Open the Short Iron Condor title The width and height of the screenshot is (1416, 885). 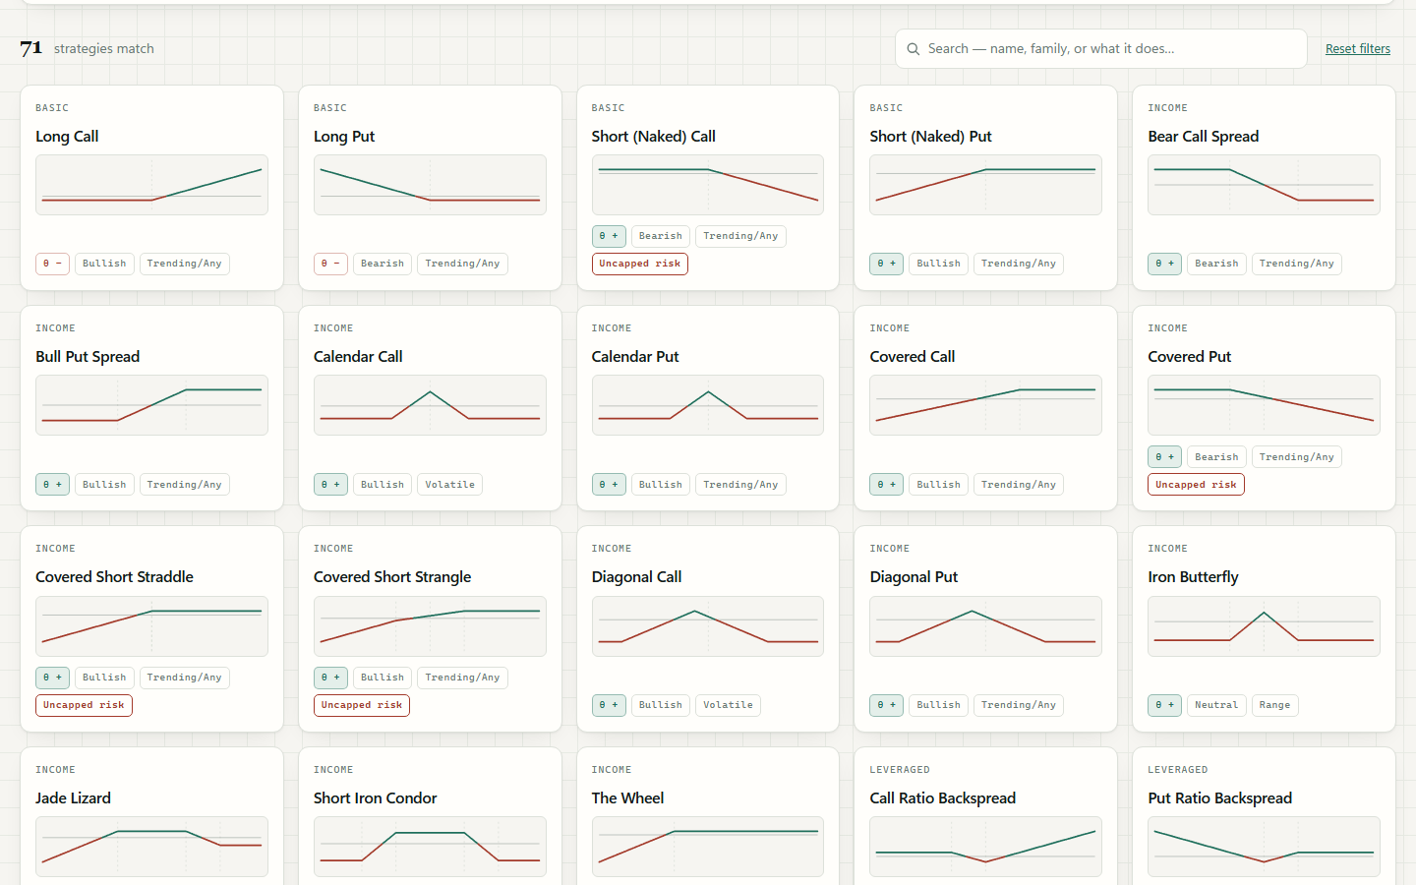point(375,798)
